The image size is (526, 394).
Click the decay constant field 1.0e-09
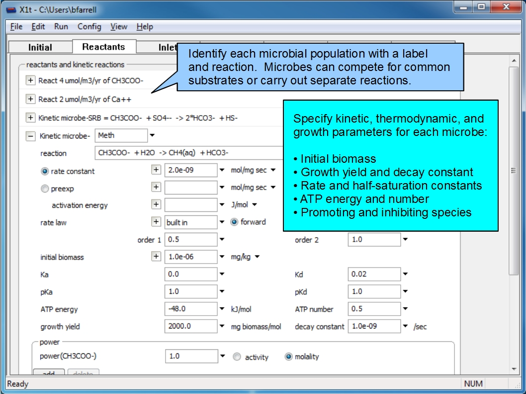[x=374, y=326]
